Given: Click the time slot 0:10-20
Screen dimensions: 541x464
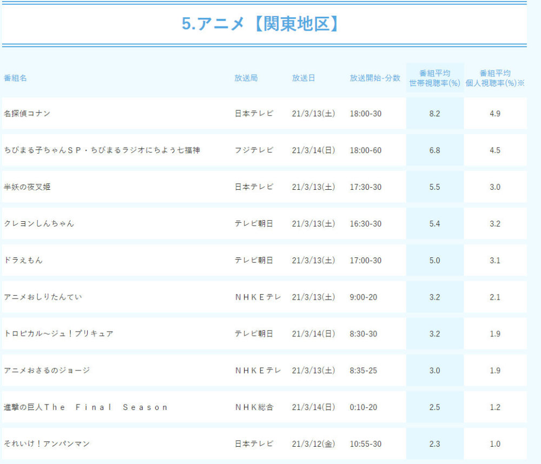Looking at the screenshot, I should pos(364,407).
